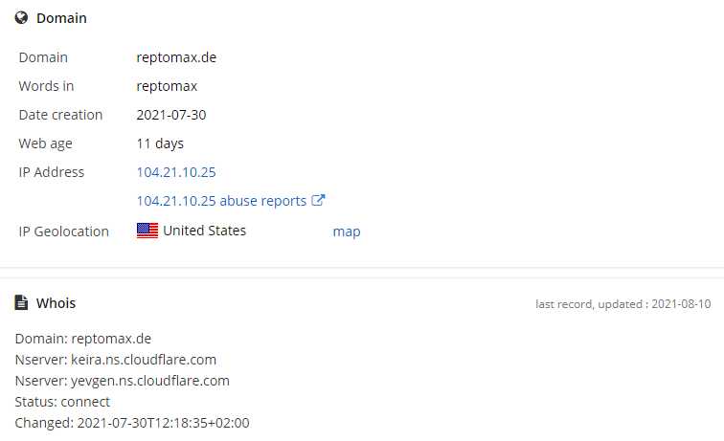Click the Status: connect line
Image resolution: width=724 pixels, height=441 pixels.
pyautogui.click(x=62, y=402)
